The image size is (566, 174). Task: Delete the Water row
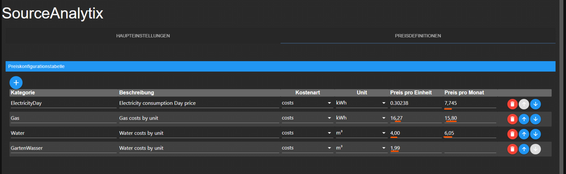point(512,134)
